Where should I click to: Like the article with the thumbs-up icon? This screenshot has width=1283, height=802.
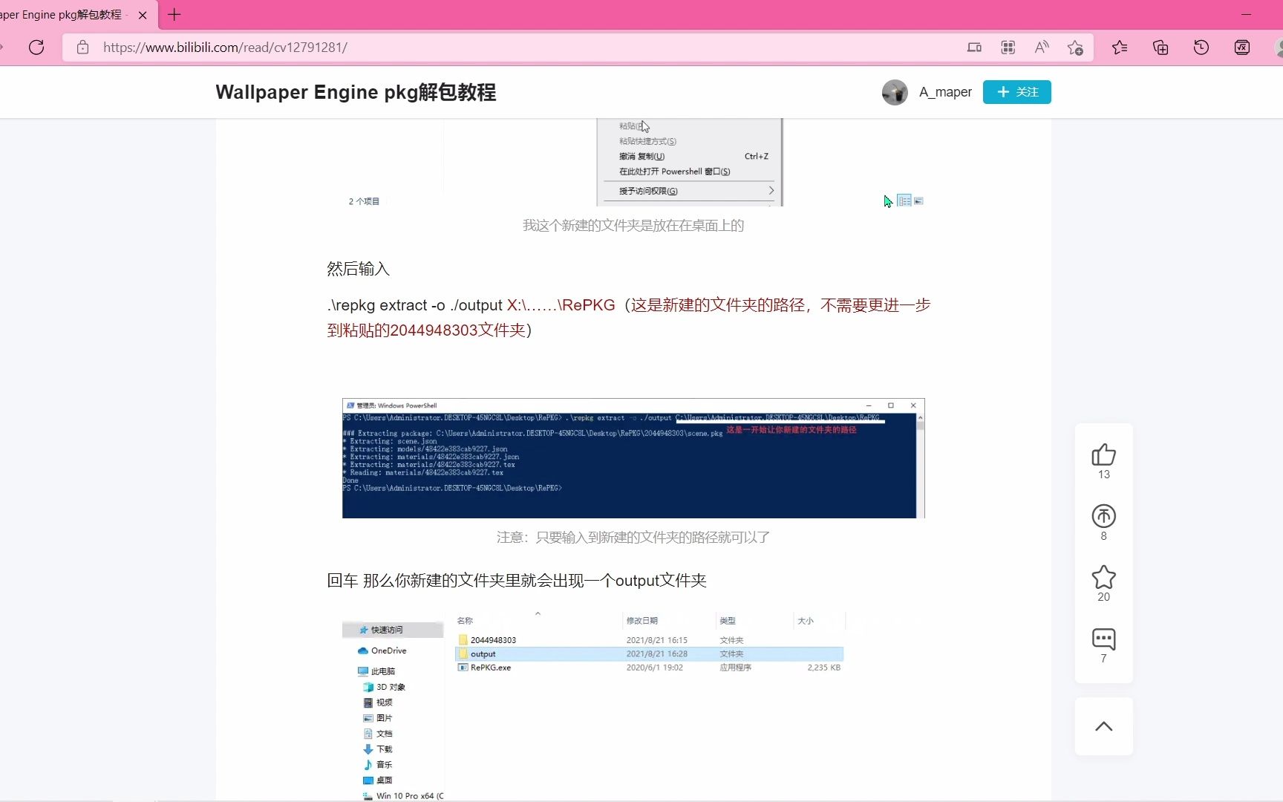[1103, 454]
